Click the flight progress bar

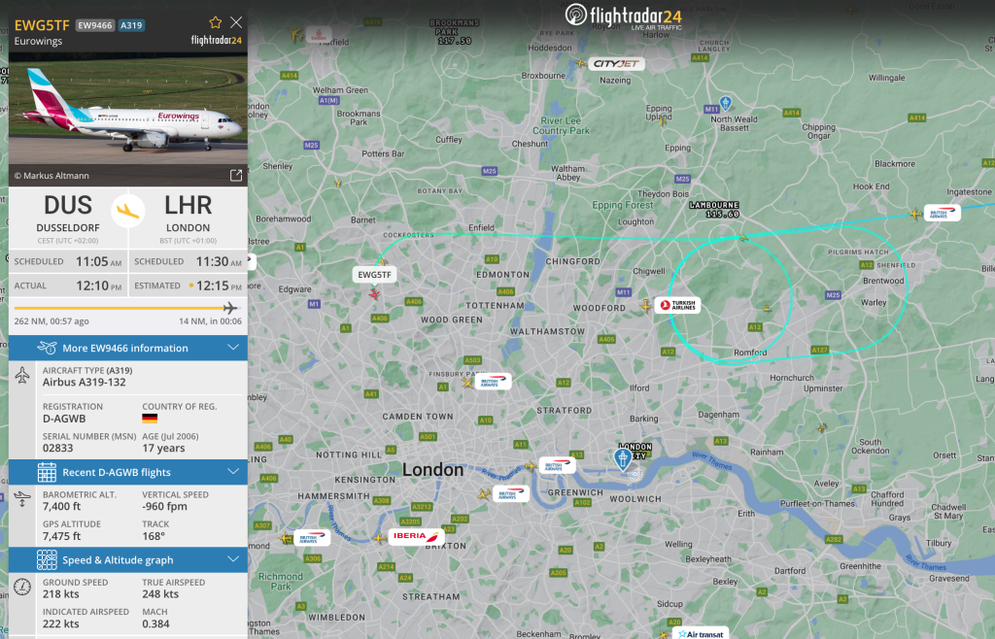click(125, 308)
